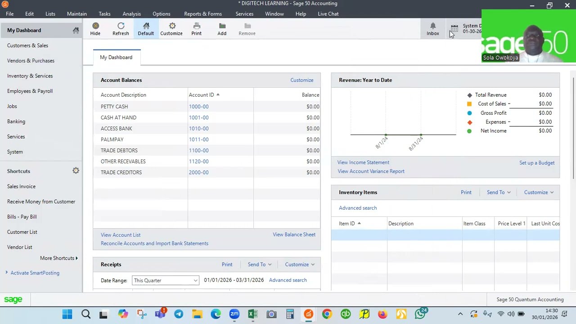Viewport: 576px width, 324px height.
Task: Open Receive Money from Customer shortcut
Action: click(41, 202)
